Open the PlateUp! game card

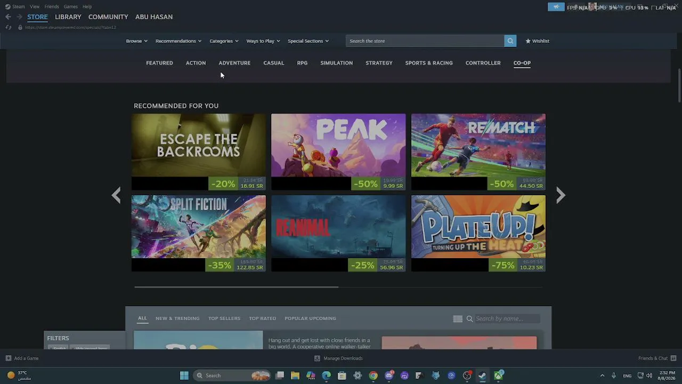point(478,234)
